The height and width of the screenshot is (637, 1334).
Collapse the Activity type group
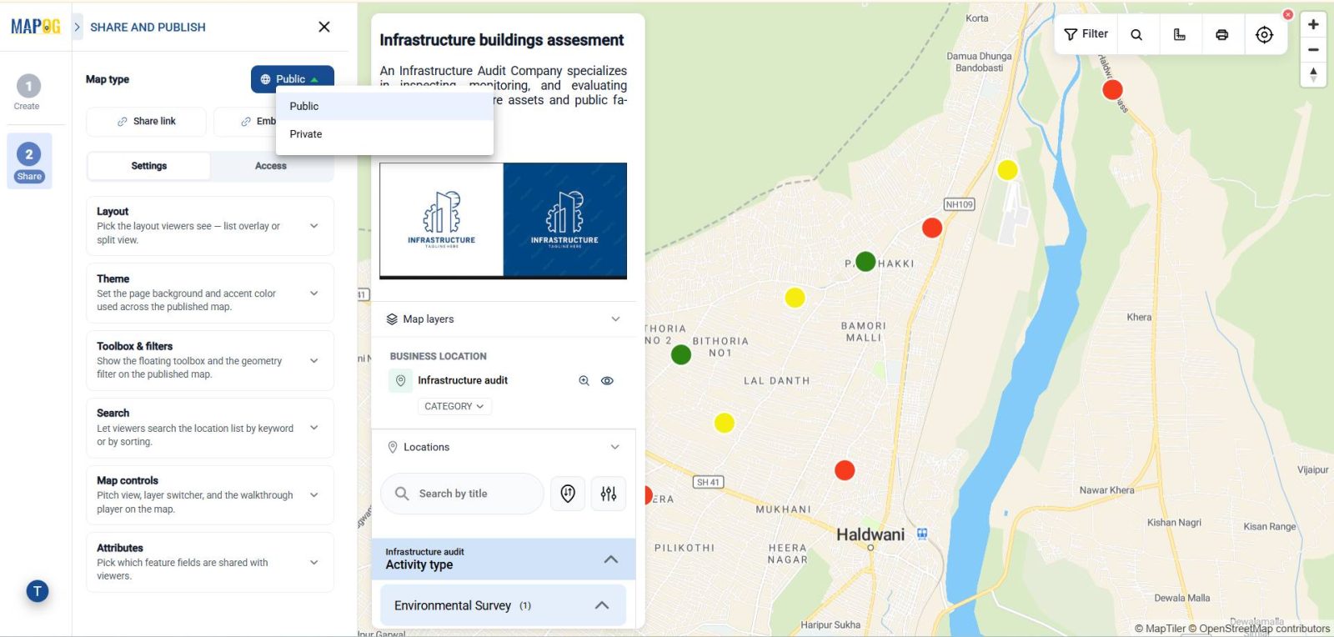click(611, 559)
